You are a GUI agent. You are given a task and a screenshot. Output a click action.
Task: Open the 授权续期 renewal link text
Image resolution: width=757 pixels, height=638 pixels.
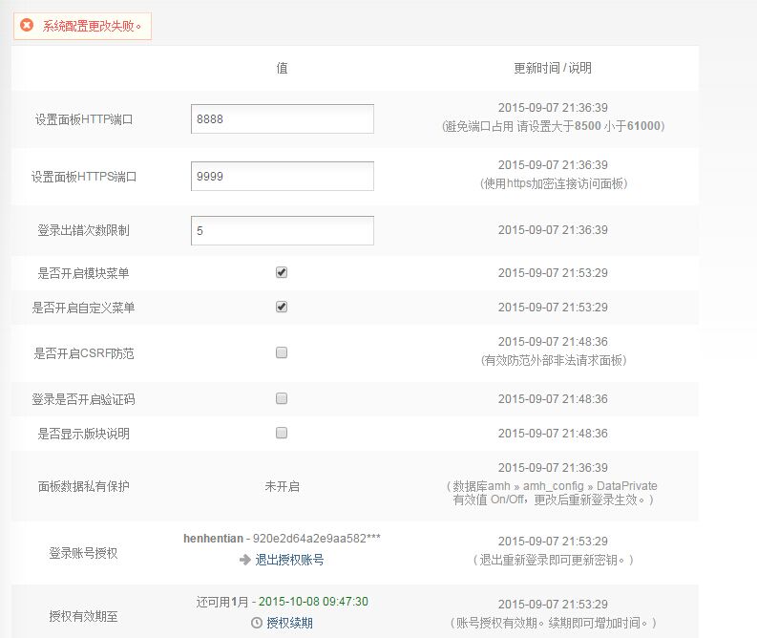coord(289,623)
